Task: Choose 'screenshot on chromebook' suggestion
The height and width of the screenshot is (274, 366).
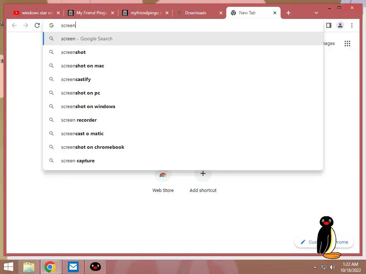Action: click(183, 147)
